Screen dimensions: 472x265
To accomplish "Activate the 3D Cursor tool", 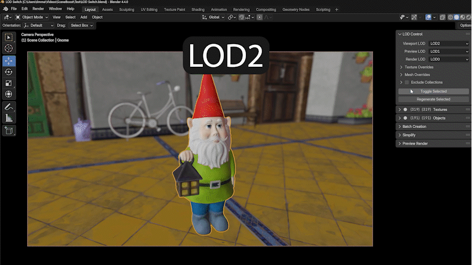I will [9, 49].
